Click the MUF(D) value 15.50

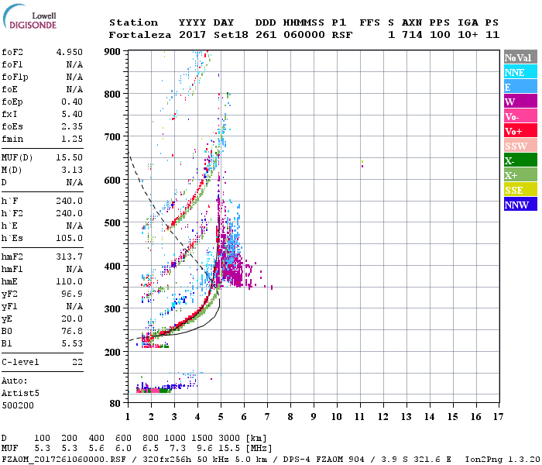tap(70, 157)
